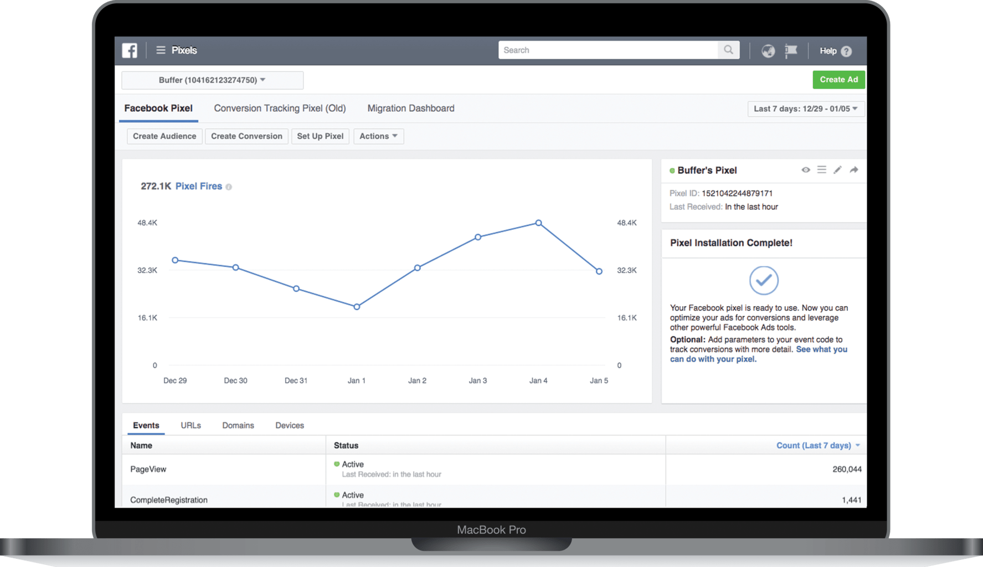This screenshot has width=983, height=567.
Task: Edit Buffer's Pixel with the pencil icon
Action: [x=837, y=170]
